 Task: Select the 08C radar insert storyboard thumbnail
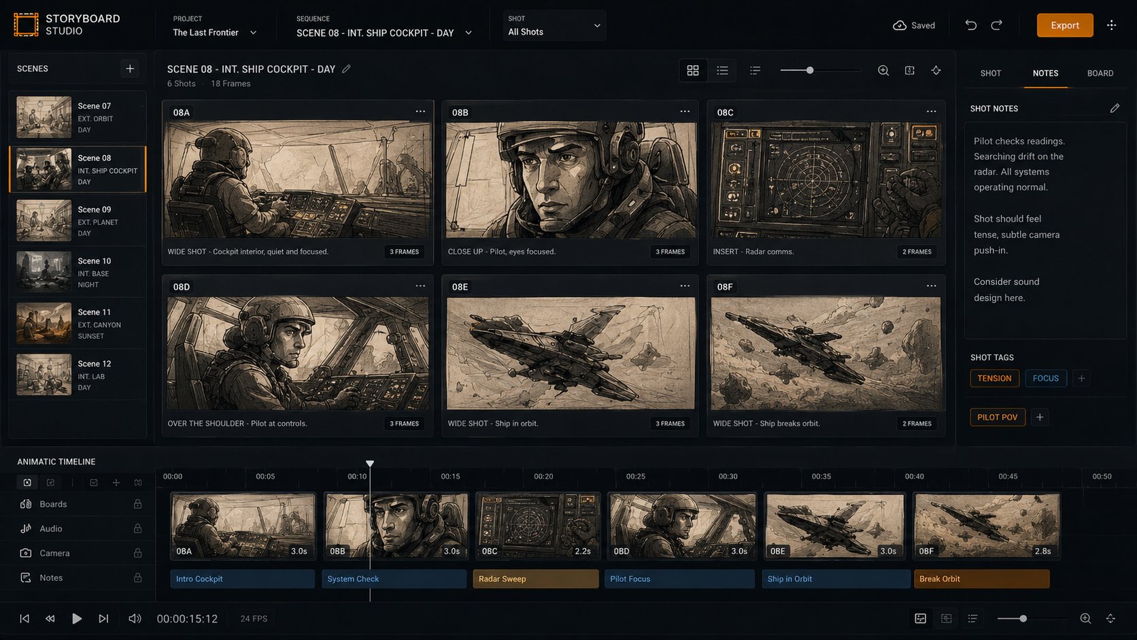pyautogui.click(x=826, y=180)
